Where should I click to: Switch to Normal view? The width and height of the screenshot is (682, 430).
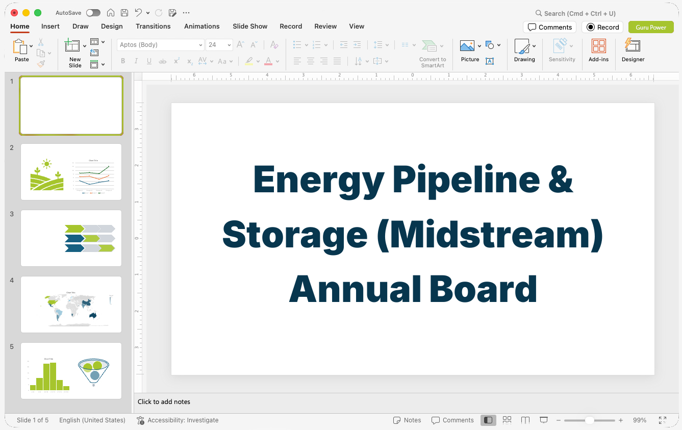[488, 420]
